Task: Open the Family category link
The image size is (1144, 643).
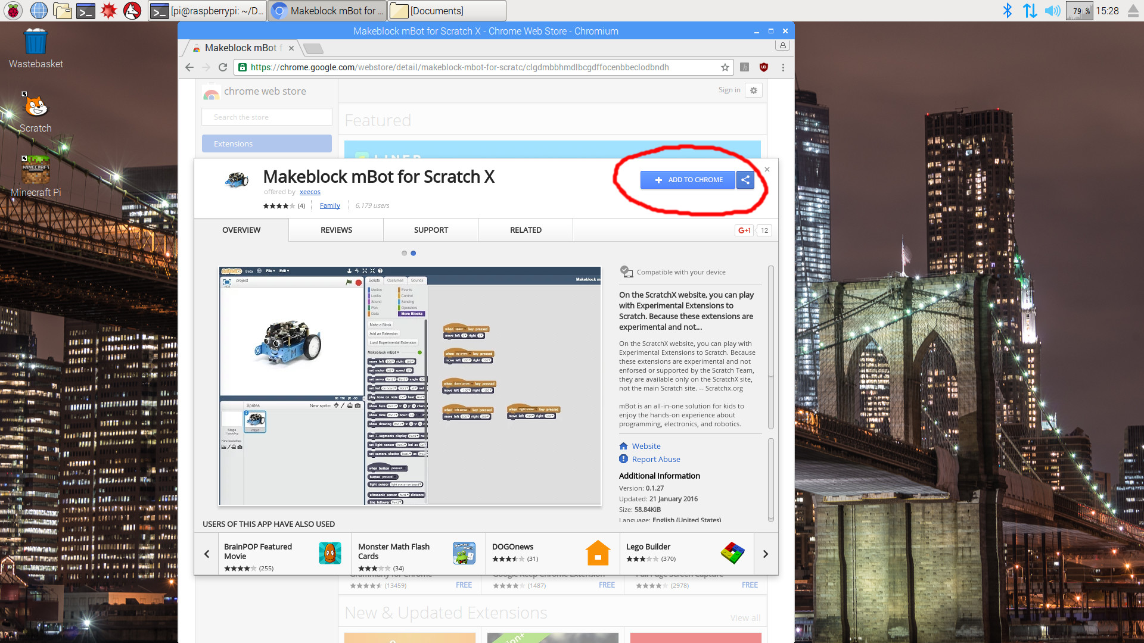Action: (x=330, y=205)
